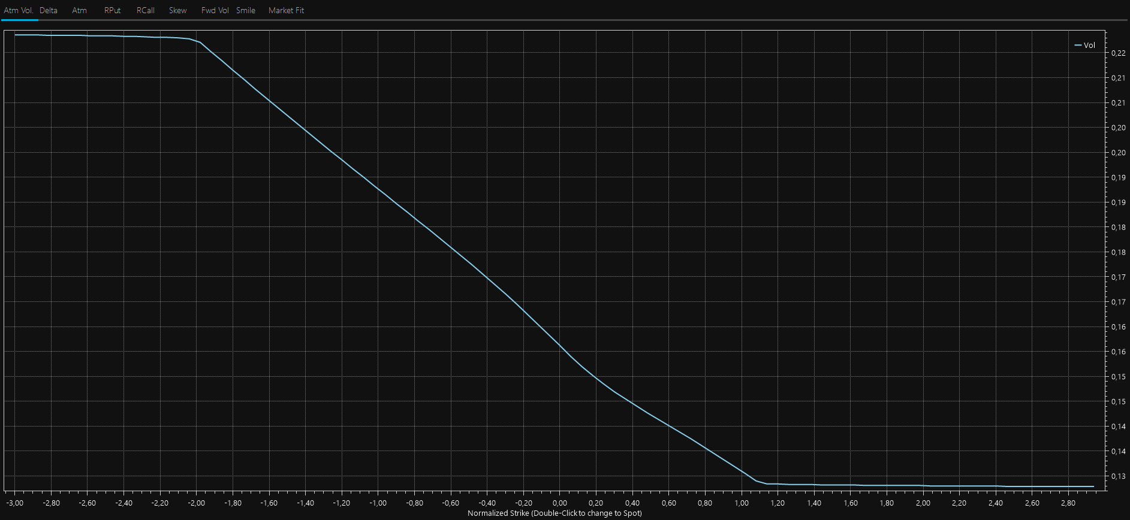Click the 0,00 tick on the strike axis
The image size is (1130, 520).
pos(559,503)
